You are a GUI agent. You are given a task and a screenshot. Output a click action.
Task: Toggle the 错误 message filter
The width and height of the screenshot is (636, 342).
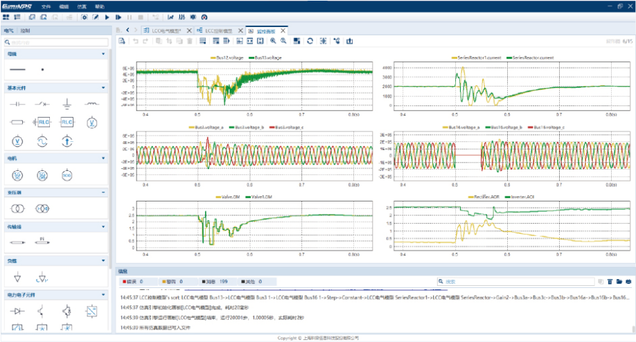(x=130, y=282)
